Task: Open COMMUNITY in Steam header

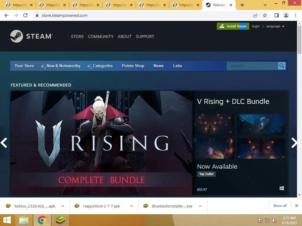Action: (101, 36)
